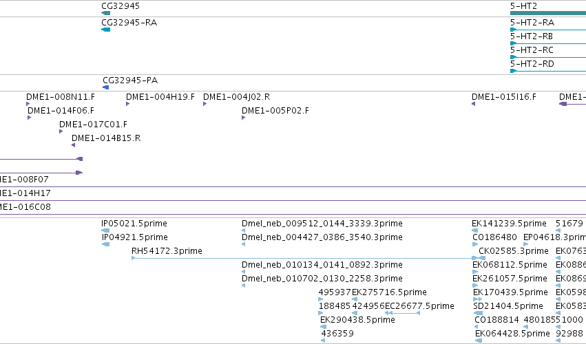Click Dmel_neb_009512_0144_3339.3prime
Image resolution: width=586 pixels, height=344 pixels.
(x=322, y=224)
